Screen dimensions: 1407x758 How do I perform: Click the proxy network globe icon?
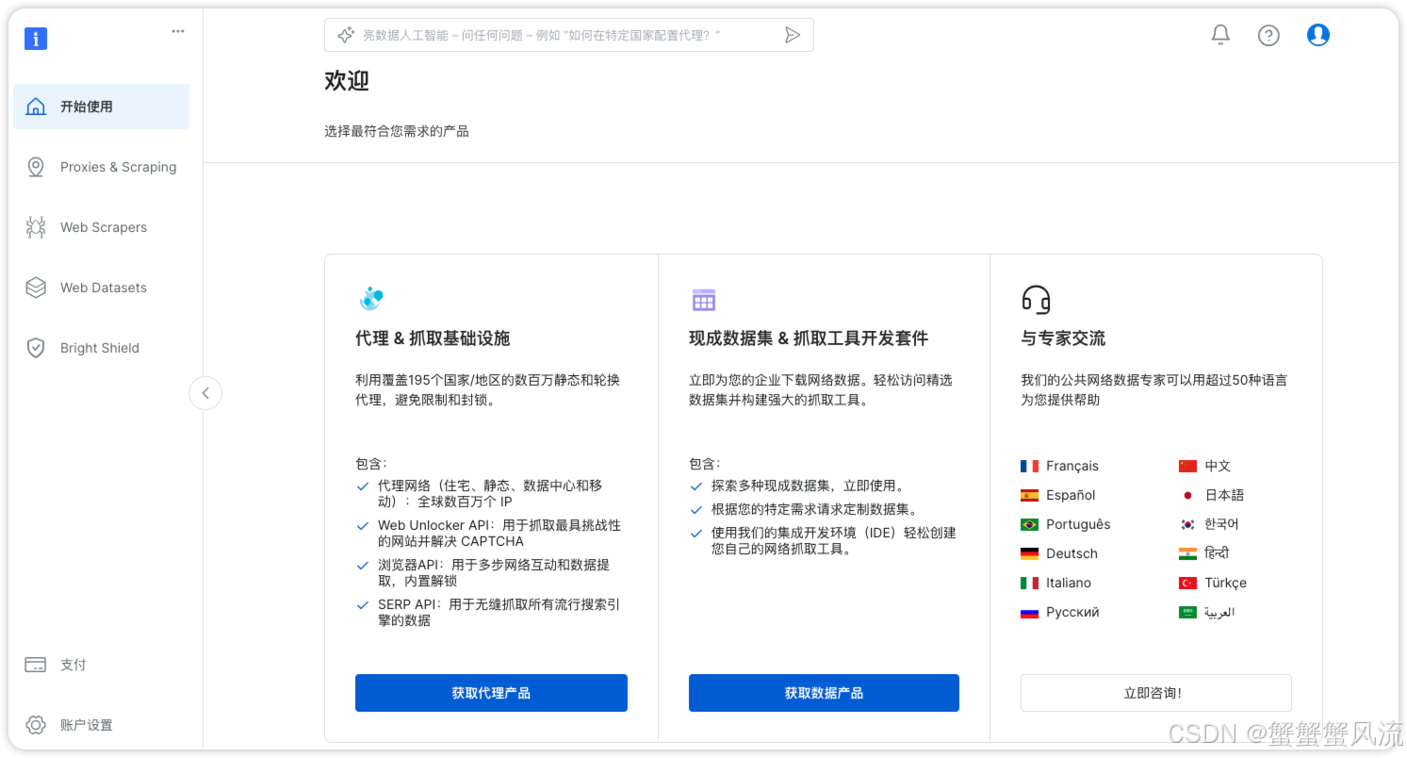coord(371,299)
